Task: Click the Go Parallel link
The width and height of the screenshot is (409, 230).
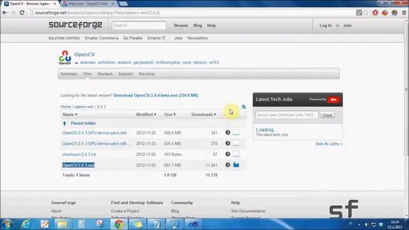Action: pyautogui.click(x=133, y=38)
